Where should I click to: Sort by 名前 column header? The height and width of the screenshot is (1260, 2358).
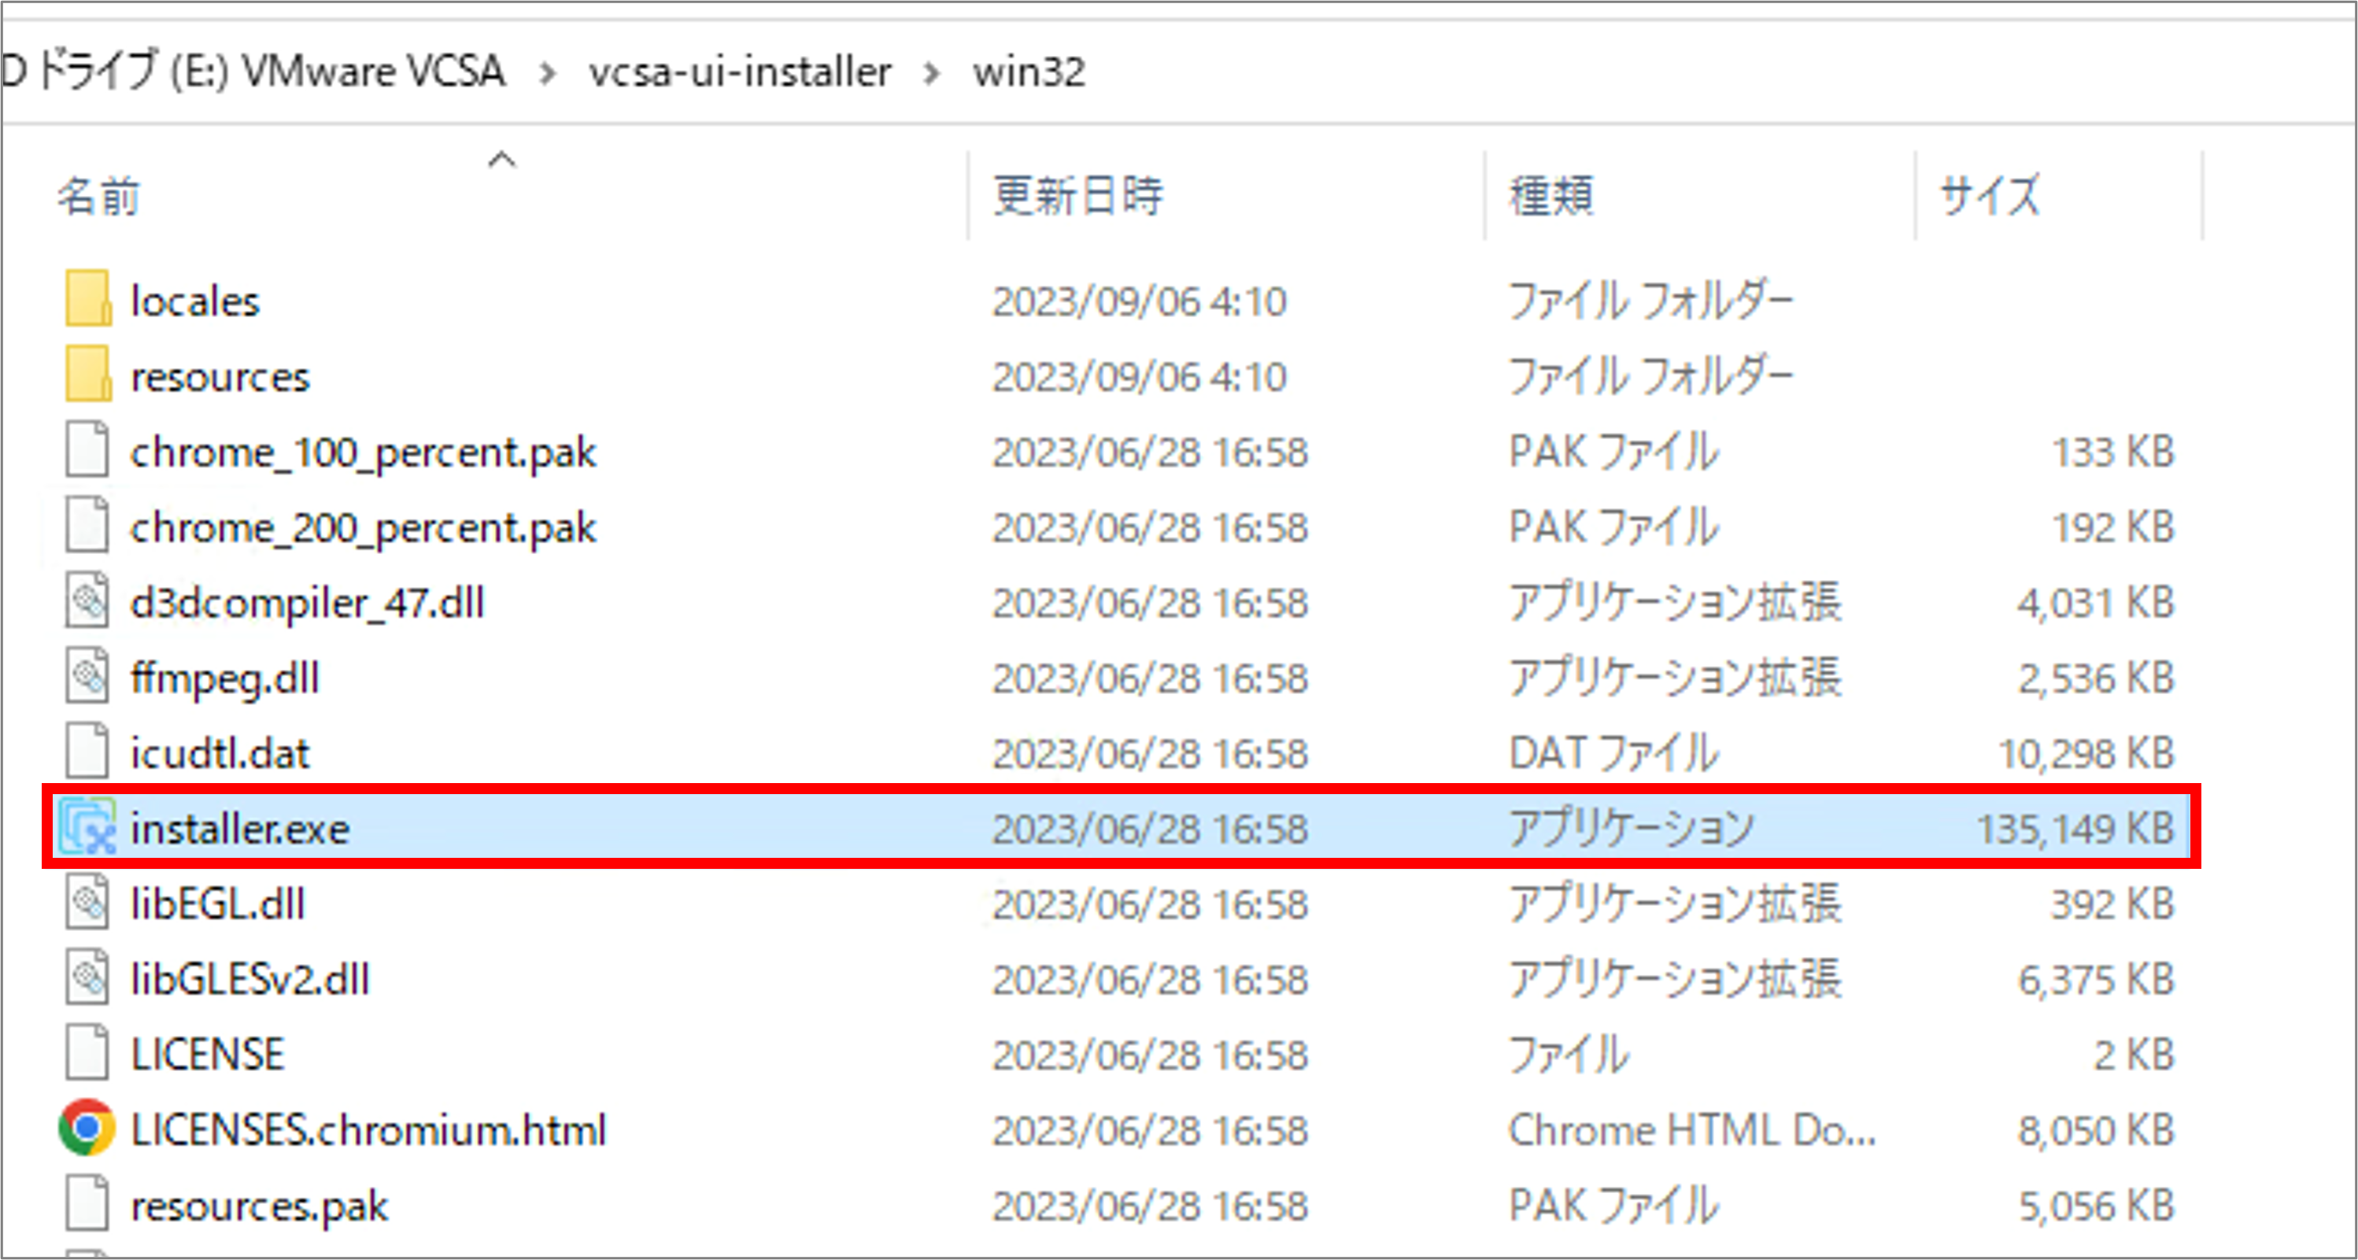coord(99,196)
